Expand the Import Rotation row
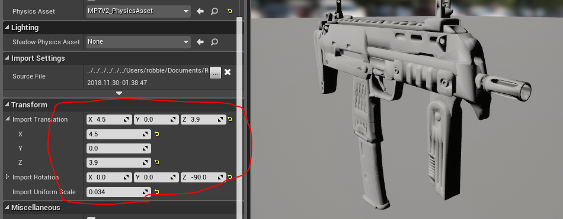Viewport: 563px width, 219px height. coord(8,177)
